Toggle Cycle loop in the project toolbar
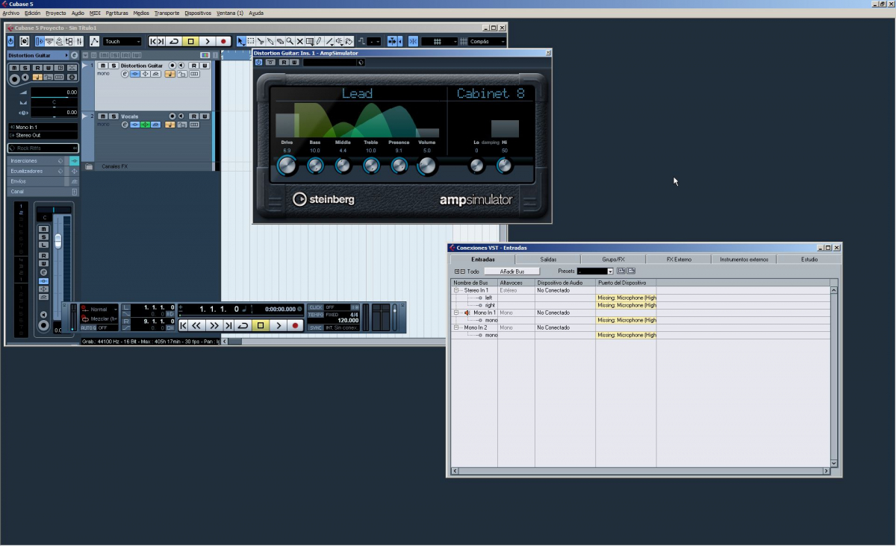 [173, 41]
